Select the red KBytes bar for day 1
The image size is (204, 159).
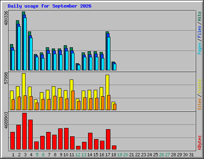(x=13, y=141)
